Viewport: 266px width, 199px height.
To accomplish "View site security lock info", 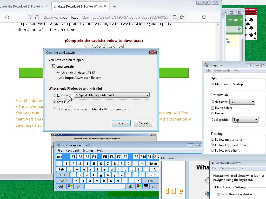I will [x=37, y=17].
